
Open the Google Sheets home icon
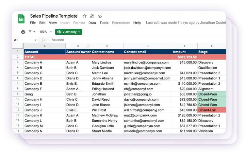tap(21, 19)
